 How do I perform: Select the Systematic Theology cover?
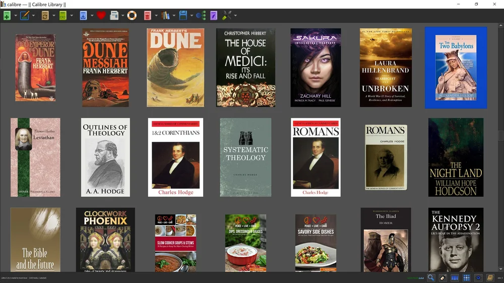[x=245, y=157]
